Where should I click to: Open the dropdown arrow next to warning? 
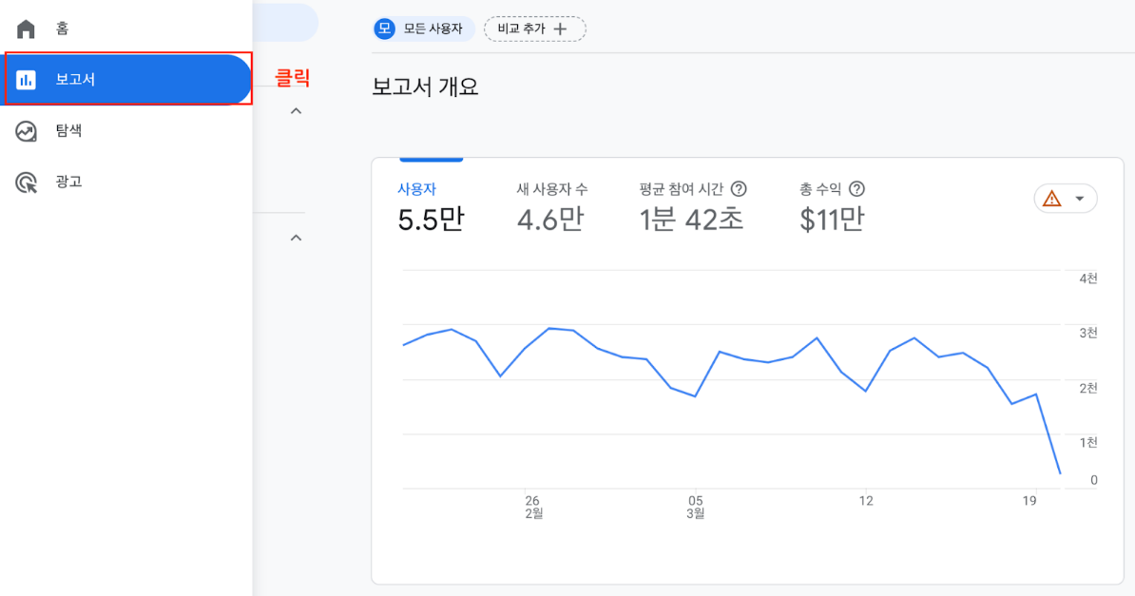coord(1079,200)
